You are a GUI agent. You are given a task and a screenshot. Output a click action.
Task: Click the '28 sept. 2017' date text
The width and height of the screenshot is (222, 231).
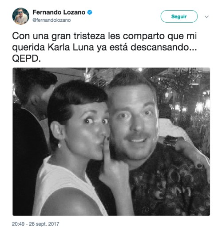pyautogui.click(x=44, y=224)
